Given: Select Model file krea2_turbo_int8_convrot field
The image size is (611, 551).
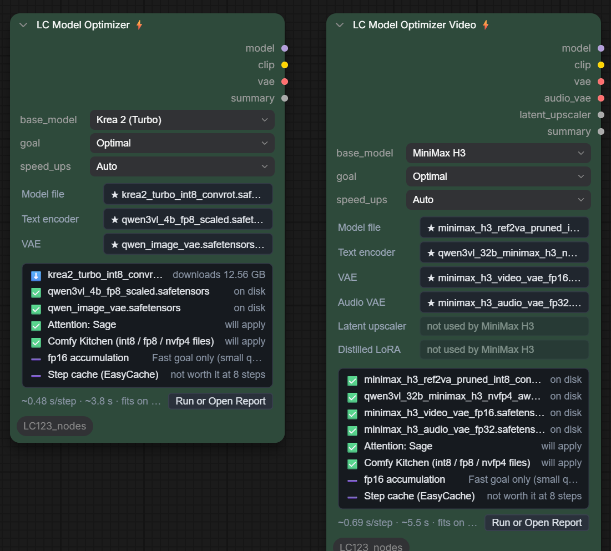Looking at the screenshot, I should [x=188, y=194].
